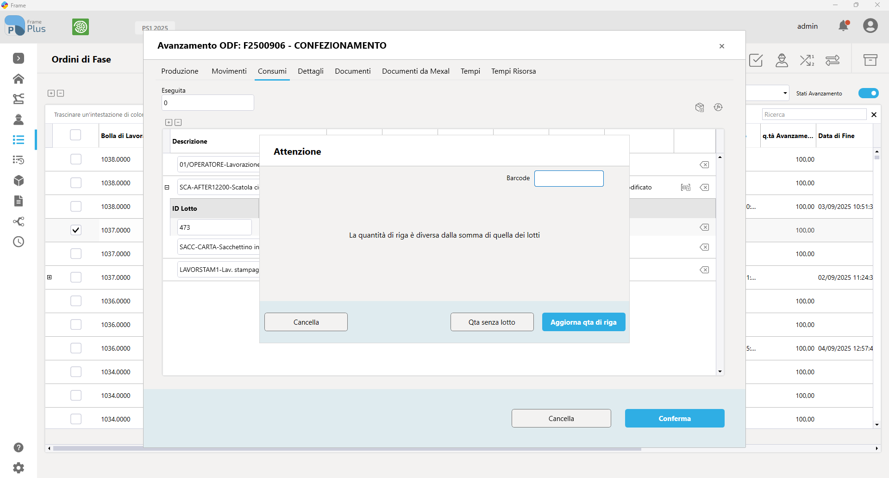Uncheck the checked 1037.0000 row
The image size is (889, 478).
[76, 230]
